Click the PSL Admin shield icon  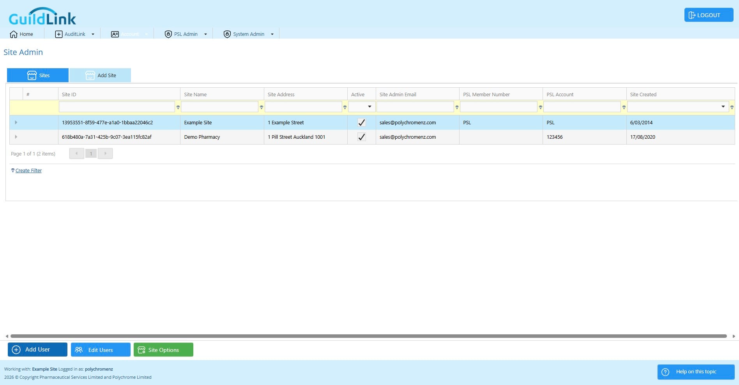coord(168,34)
